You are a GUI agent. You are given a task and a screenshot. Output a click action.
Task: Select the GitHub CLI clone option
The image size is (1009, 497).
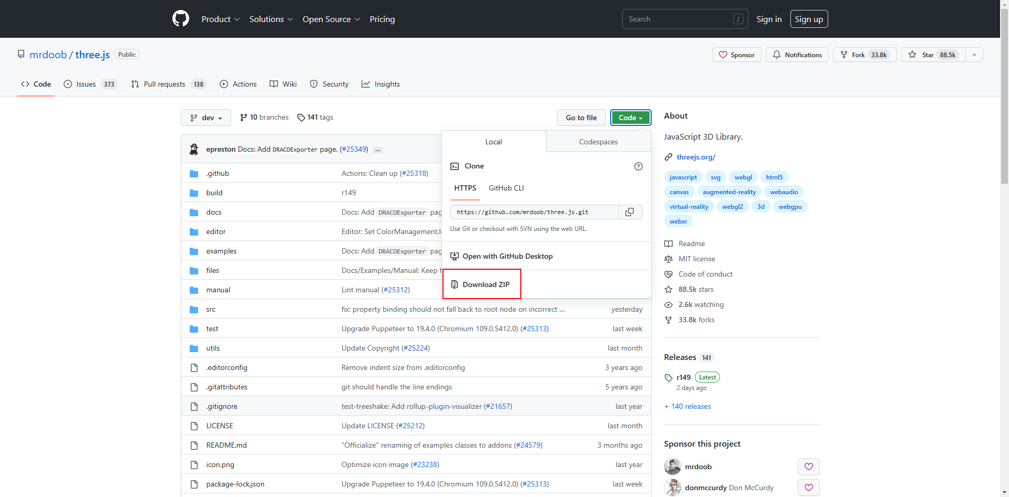506,188
